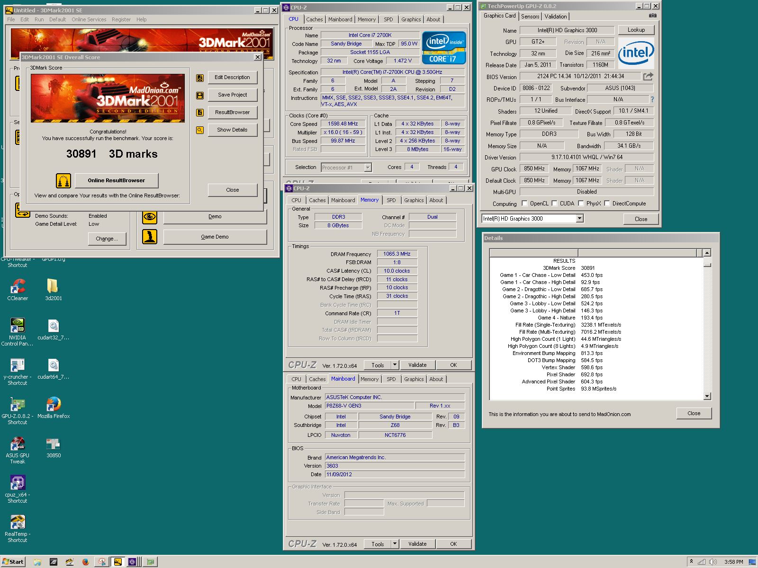Switch to Validation tab in GPU-Z
This screenshot has width=758, height=568.
(x=556, y=16)
